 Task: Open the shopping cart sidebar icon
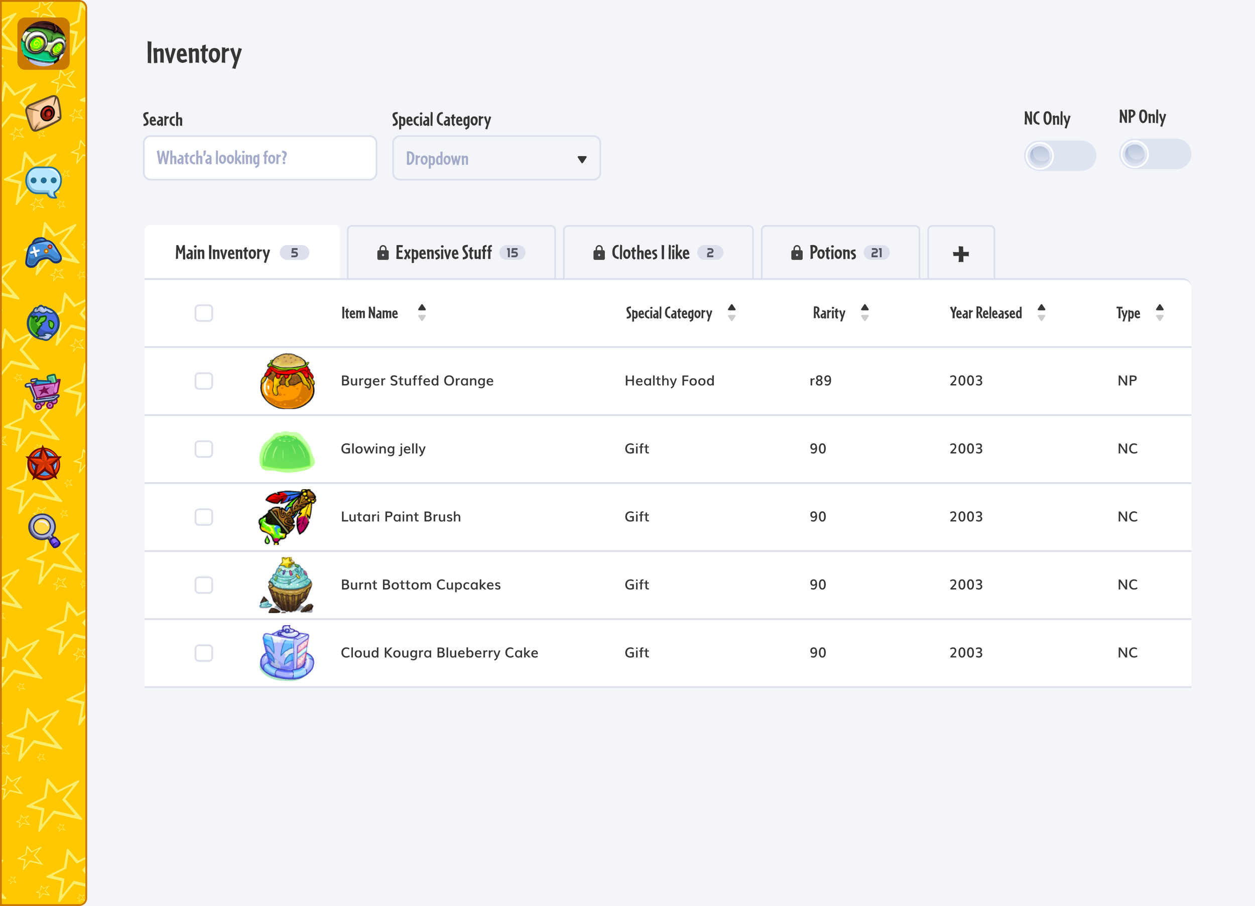click(43, 391)
